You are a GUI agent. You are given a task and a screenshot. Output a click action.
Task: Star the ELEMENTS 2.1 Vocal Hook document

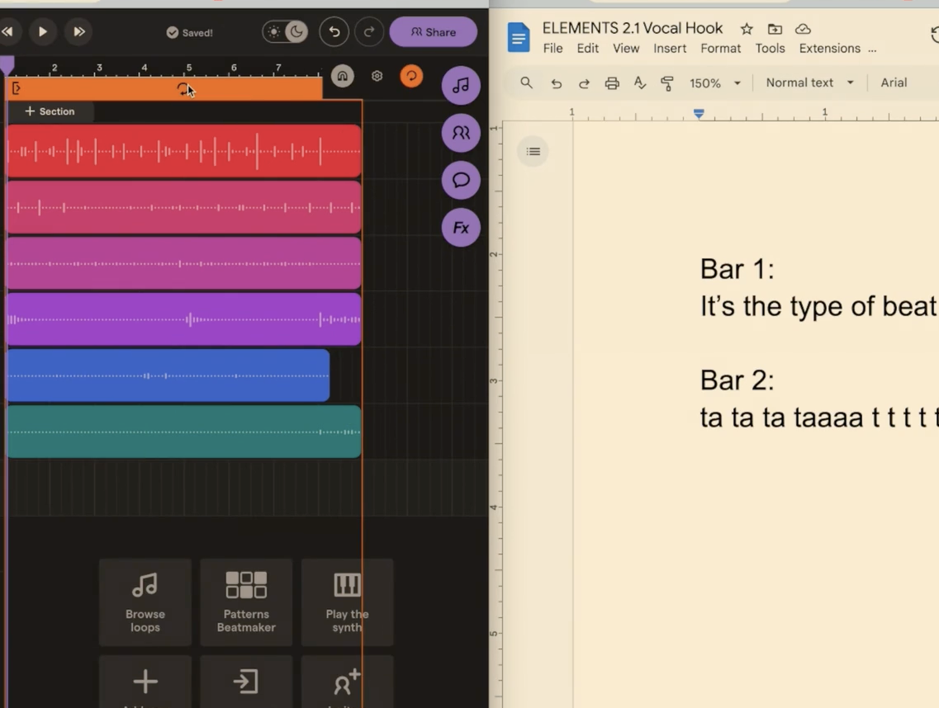[x=747, y=29]
